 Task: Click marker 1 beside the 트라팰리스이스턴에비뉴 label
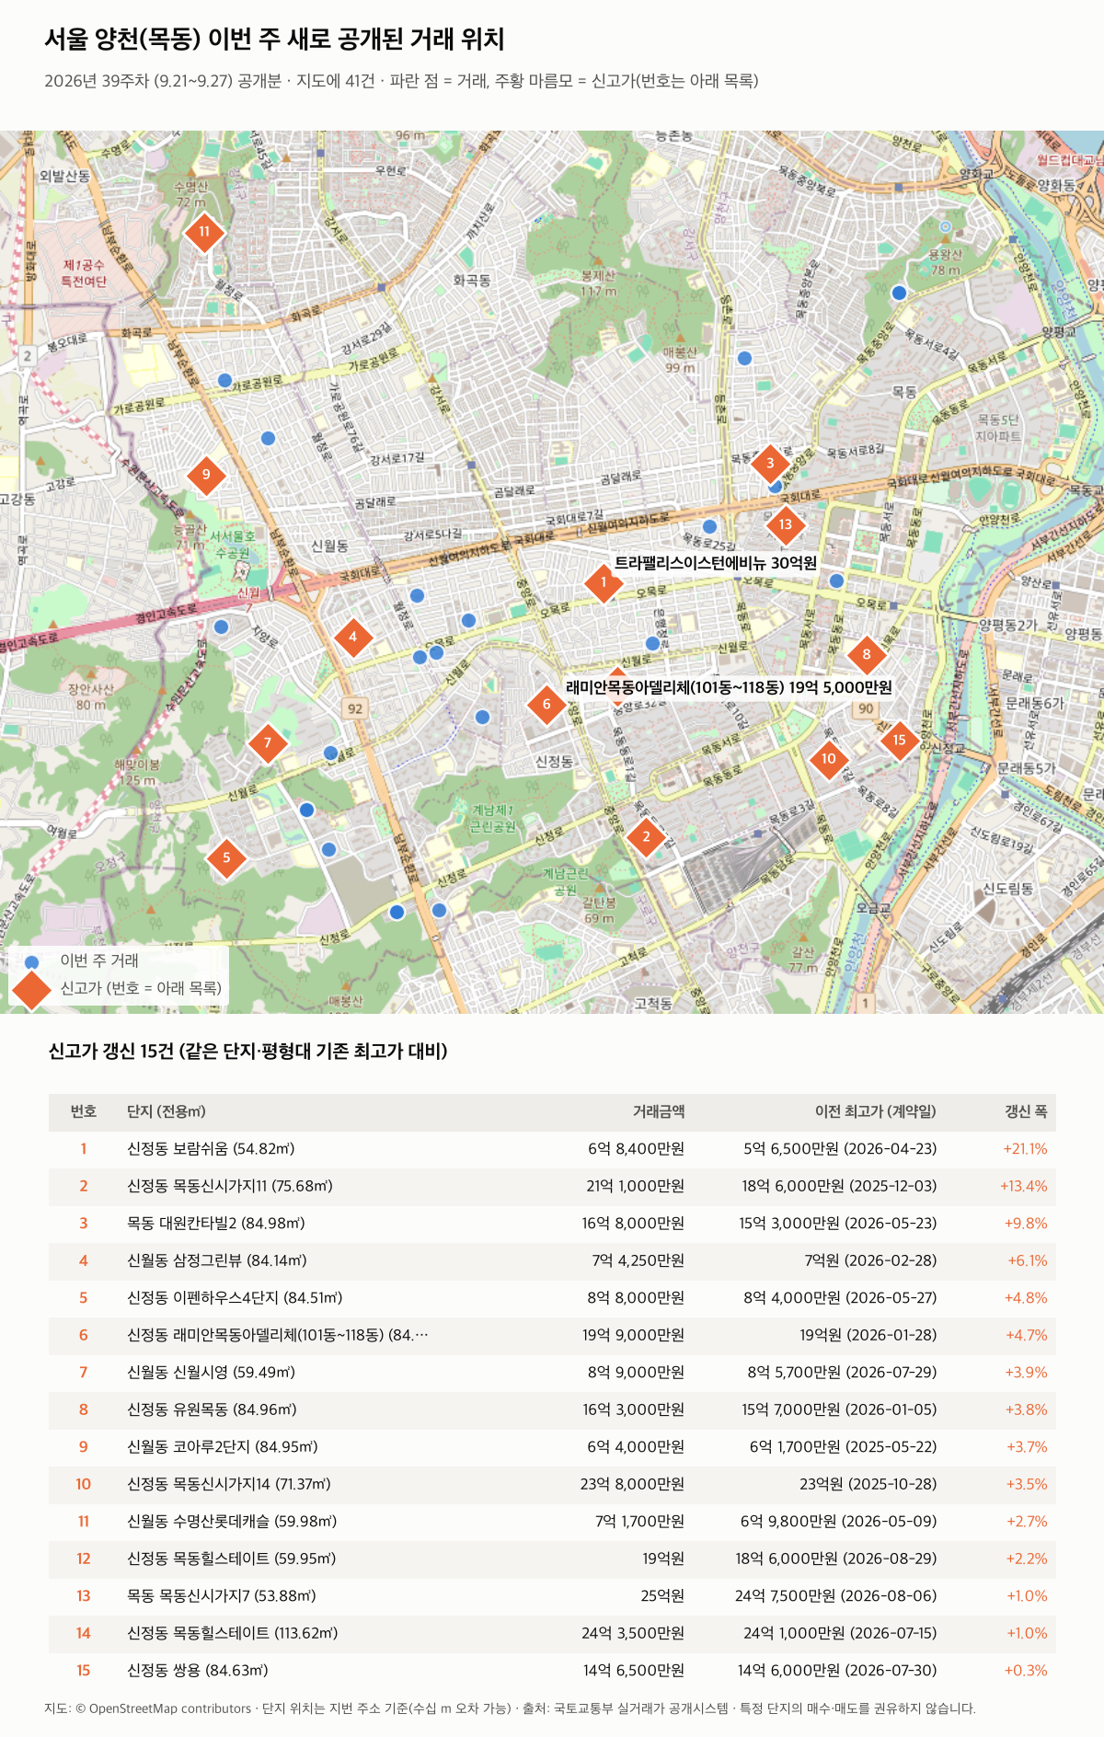(604, 582)
